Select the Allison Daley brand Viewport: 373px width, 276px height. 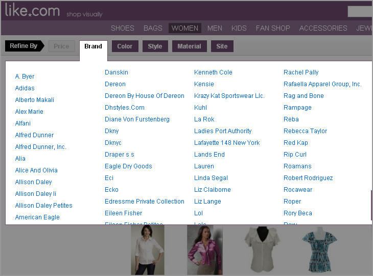33,182
